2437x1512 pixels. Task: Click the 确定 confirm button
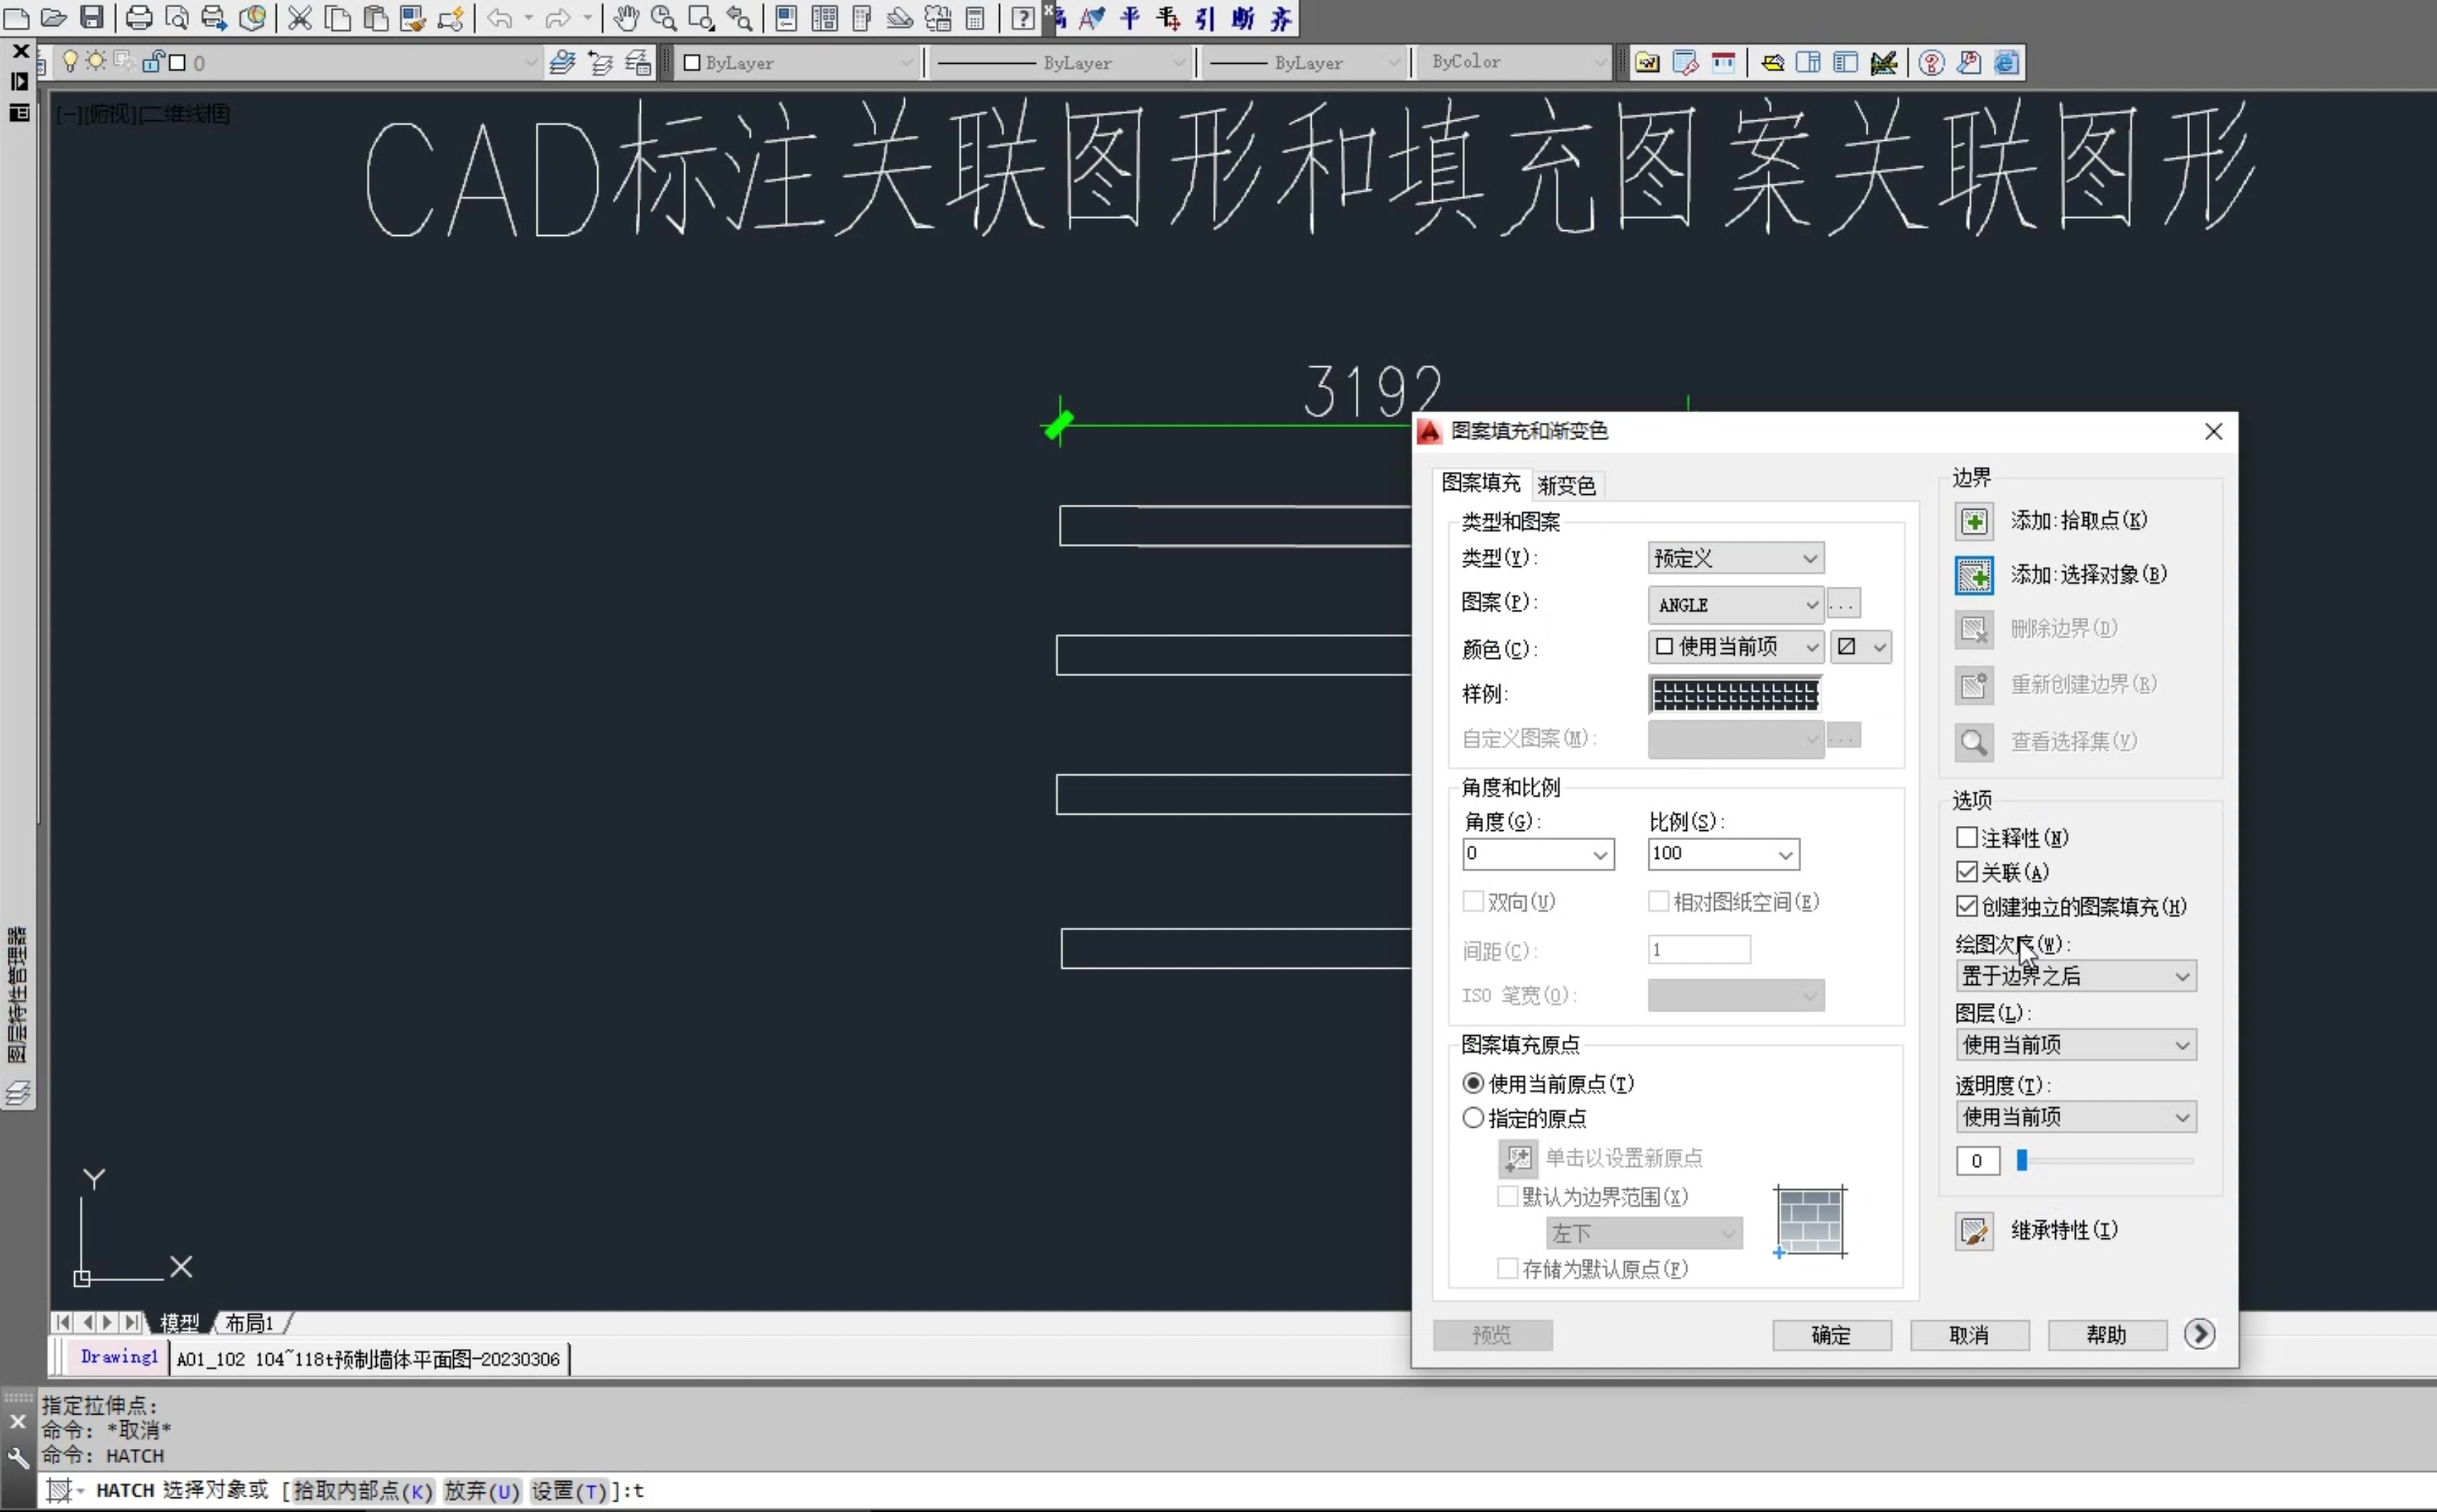click(x=1831, y=1335)
